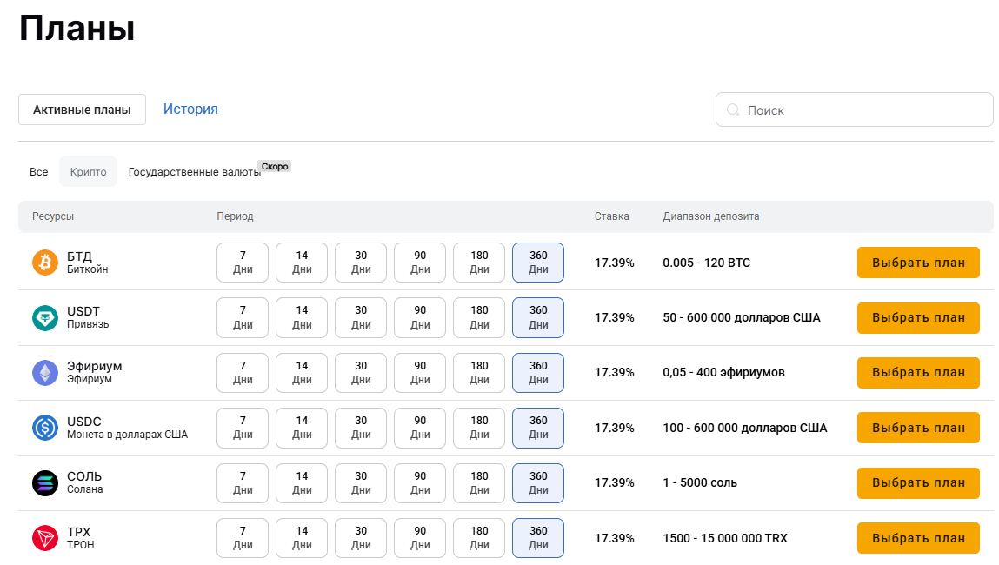Select 90 Дни period for Эфириум

[x=420, y=373]
